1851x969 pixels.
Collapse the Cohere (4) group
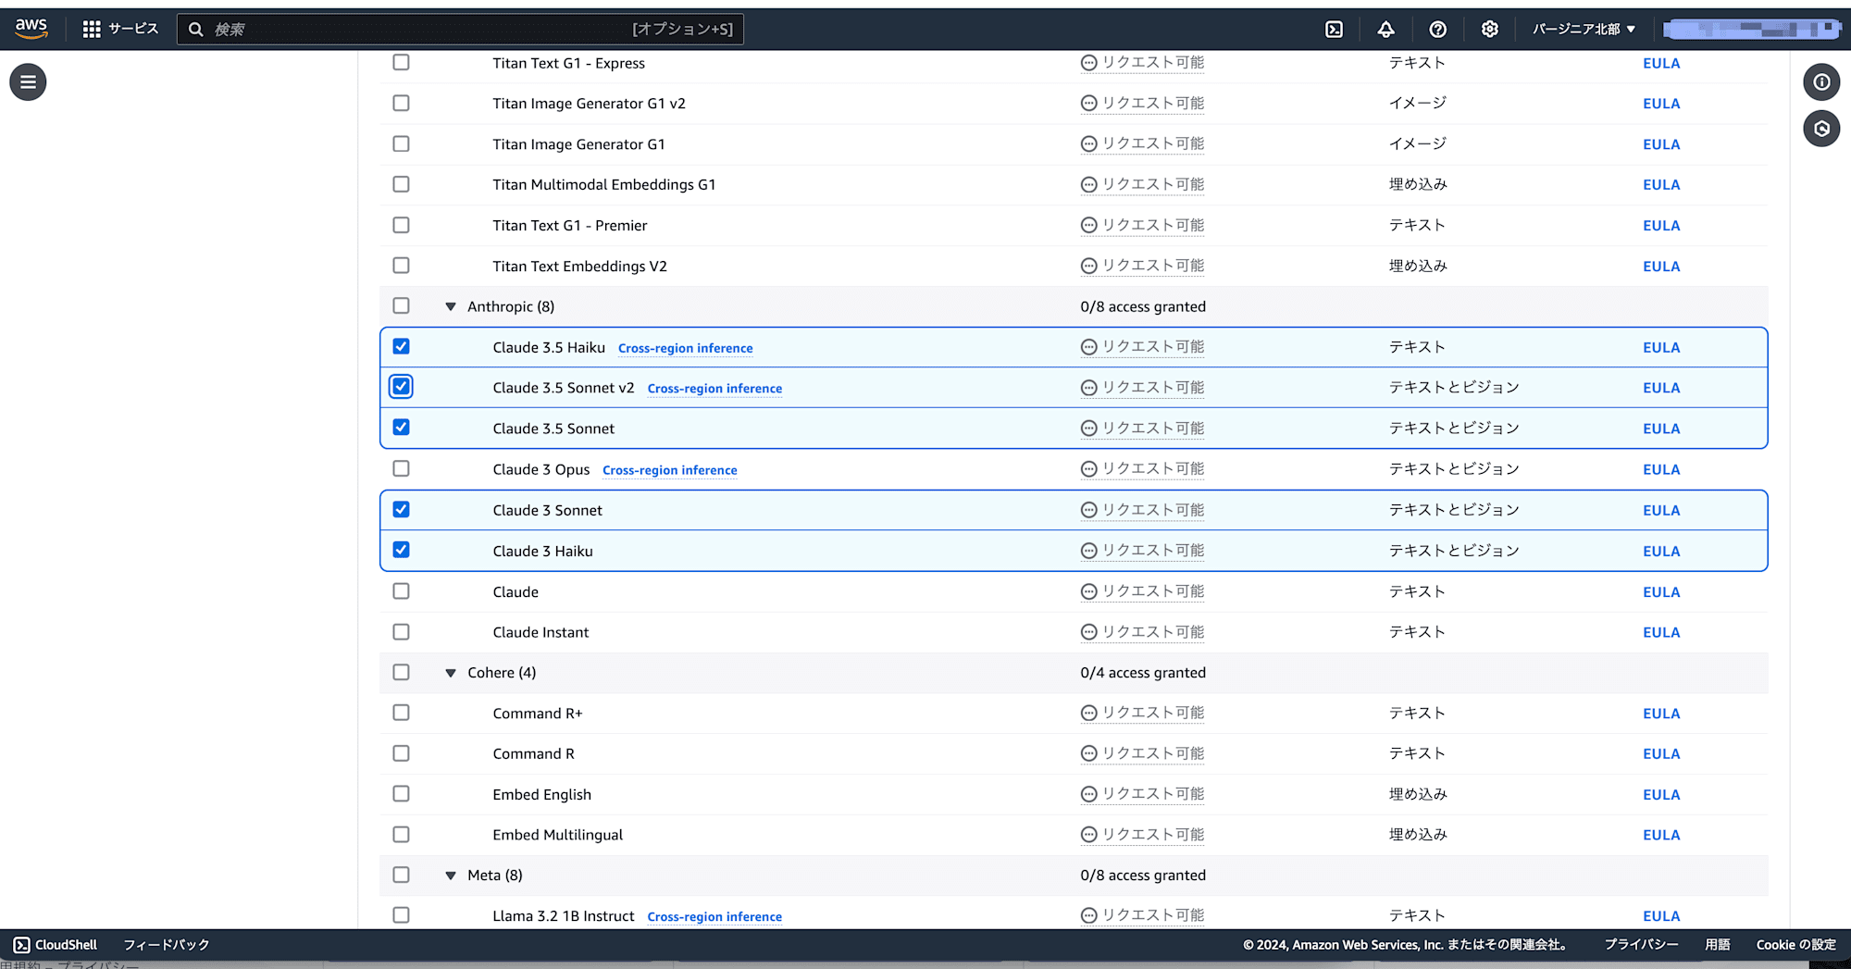451,673
